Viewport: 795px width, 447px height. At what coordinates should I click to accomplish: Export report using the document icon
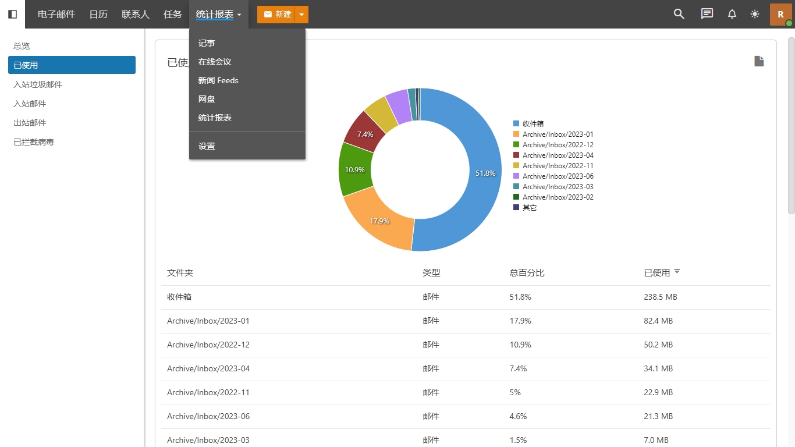coord(759,61)
